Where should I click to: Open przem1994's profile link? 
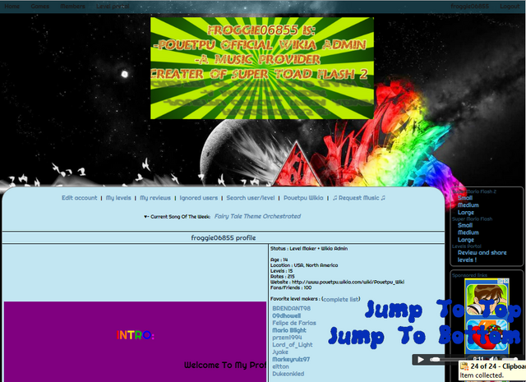(x=287, y=338)
